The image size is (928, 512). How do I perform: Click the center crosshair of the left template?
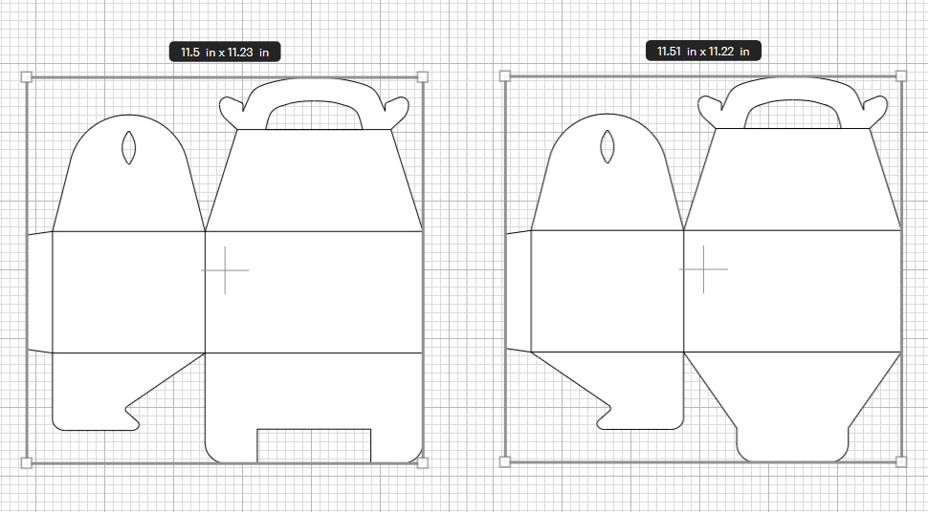[225, 270]
